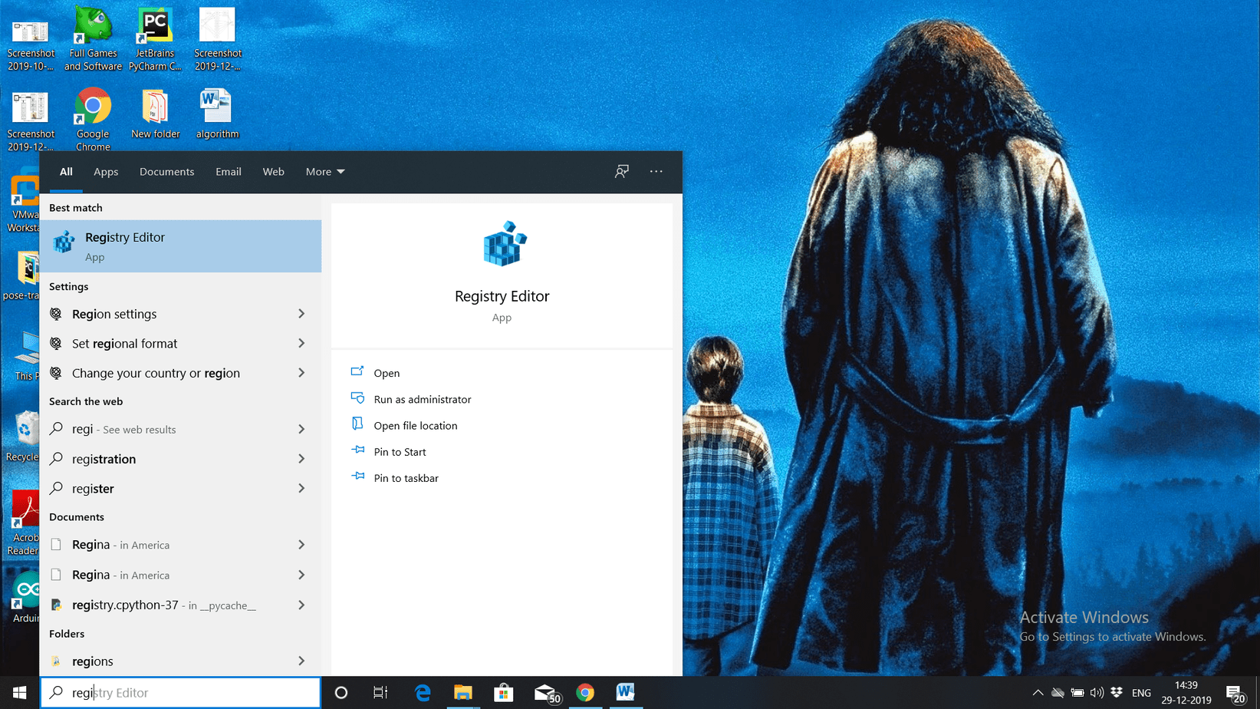Switch to the Web search tab
The image size is (1260, 709).
click(x=273, y=172)
